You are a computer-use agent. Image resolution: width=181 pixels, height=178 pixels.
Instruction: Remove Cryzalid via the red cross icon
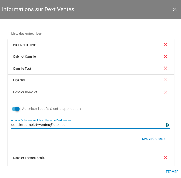point(165,80)
